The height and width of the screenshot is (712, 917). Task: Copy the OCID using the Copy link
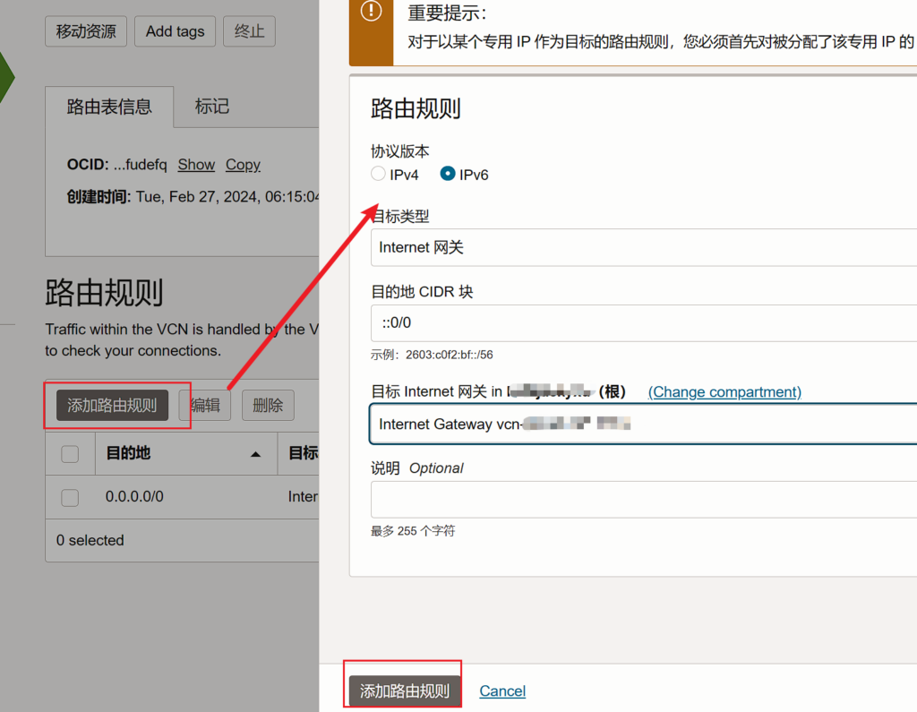point(243,165)
